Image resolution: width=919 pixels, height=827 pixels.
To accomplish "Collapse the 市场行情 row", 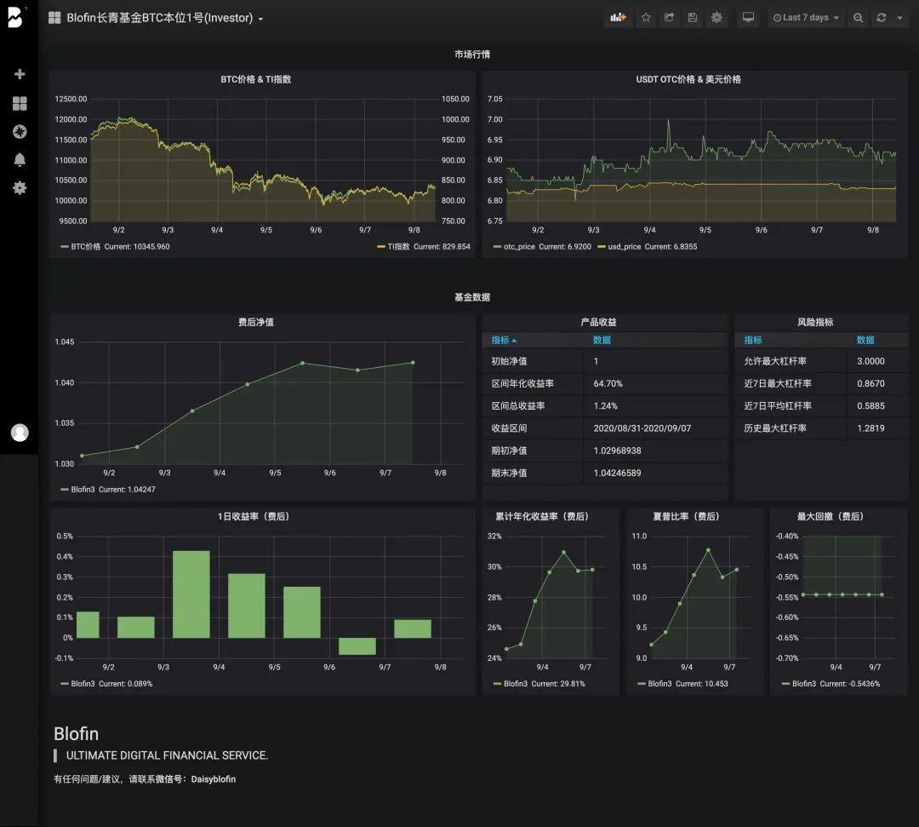I will (472, 55).
